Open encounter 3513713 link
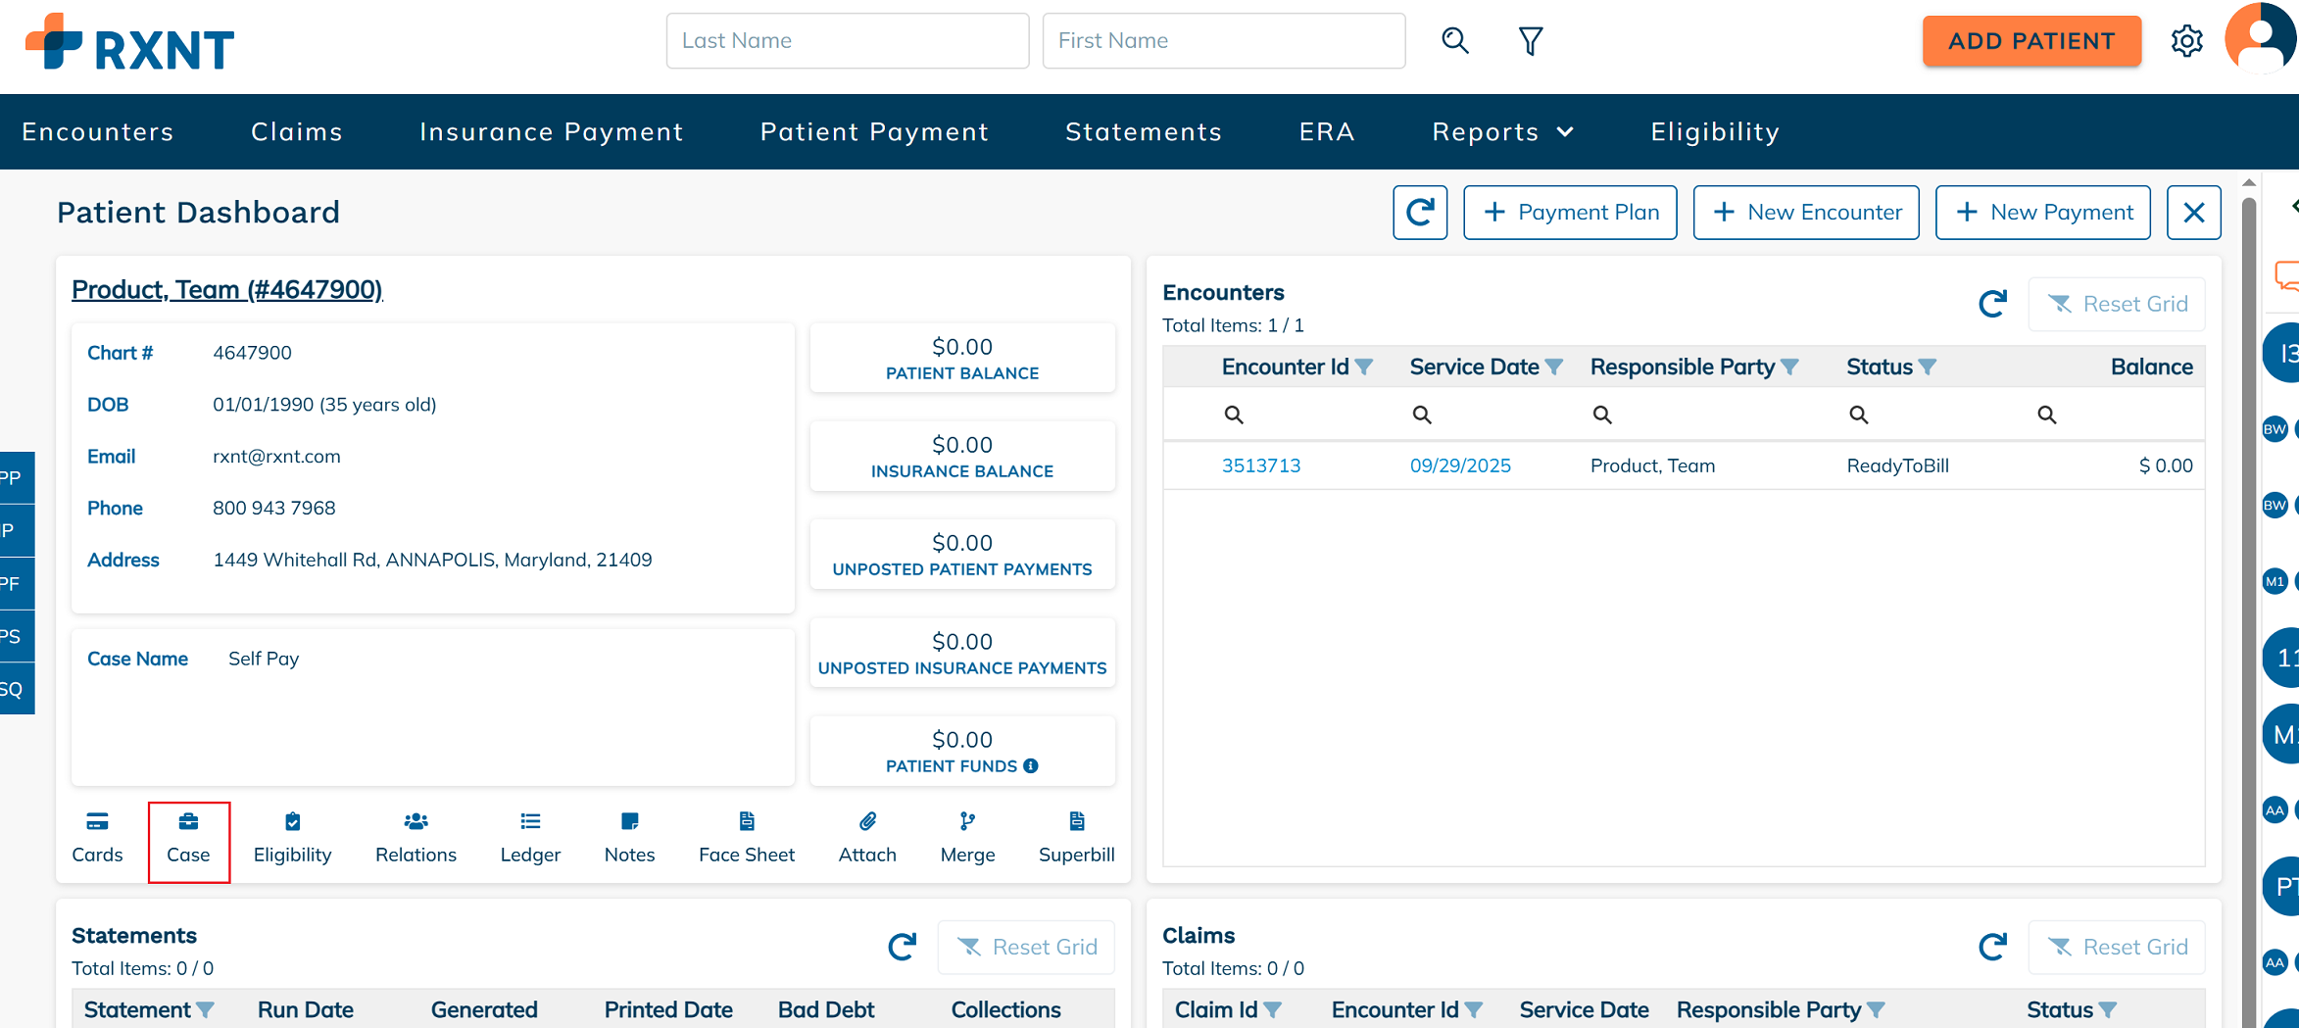This screenshot has height=1028, width=2299. click(x=1261, y=465)
